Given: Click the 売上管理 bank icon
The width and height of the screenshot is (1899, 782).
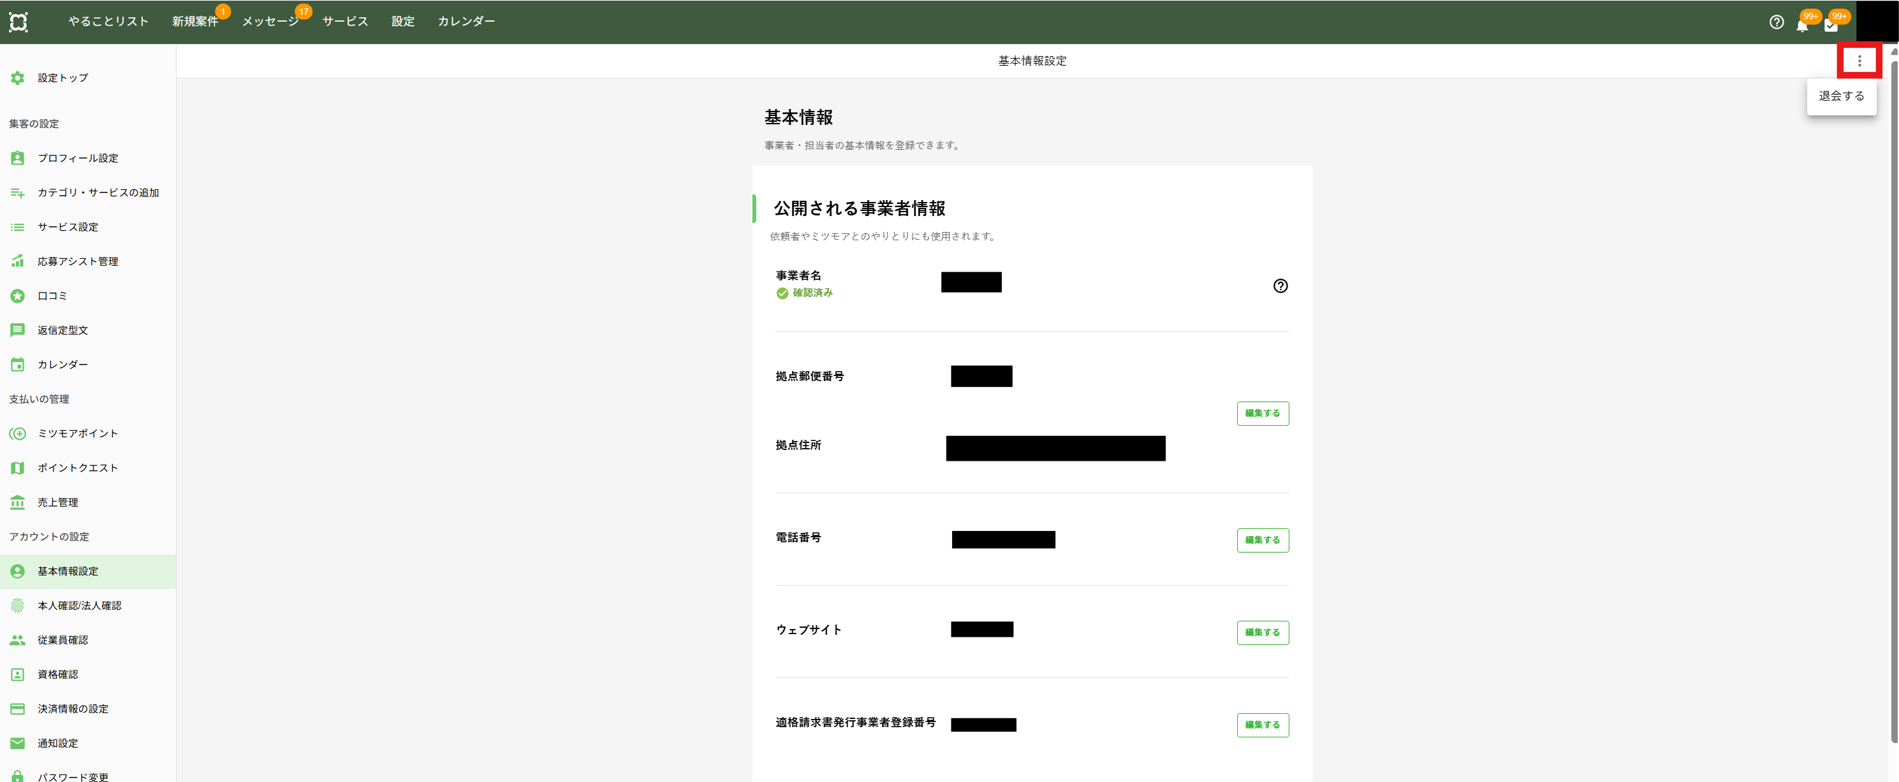Looking at the screenshot, I should tap(18, 503).
